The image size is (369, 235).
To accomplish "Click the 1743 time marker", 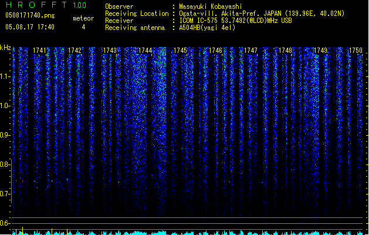I will coord(110,51).
